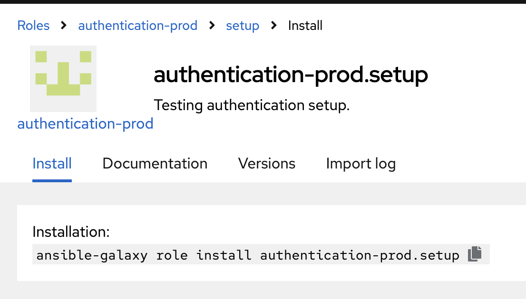
Task: Navigate to setup breadcrumb link
Action: pyautogui.click(x=243, y=25)
